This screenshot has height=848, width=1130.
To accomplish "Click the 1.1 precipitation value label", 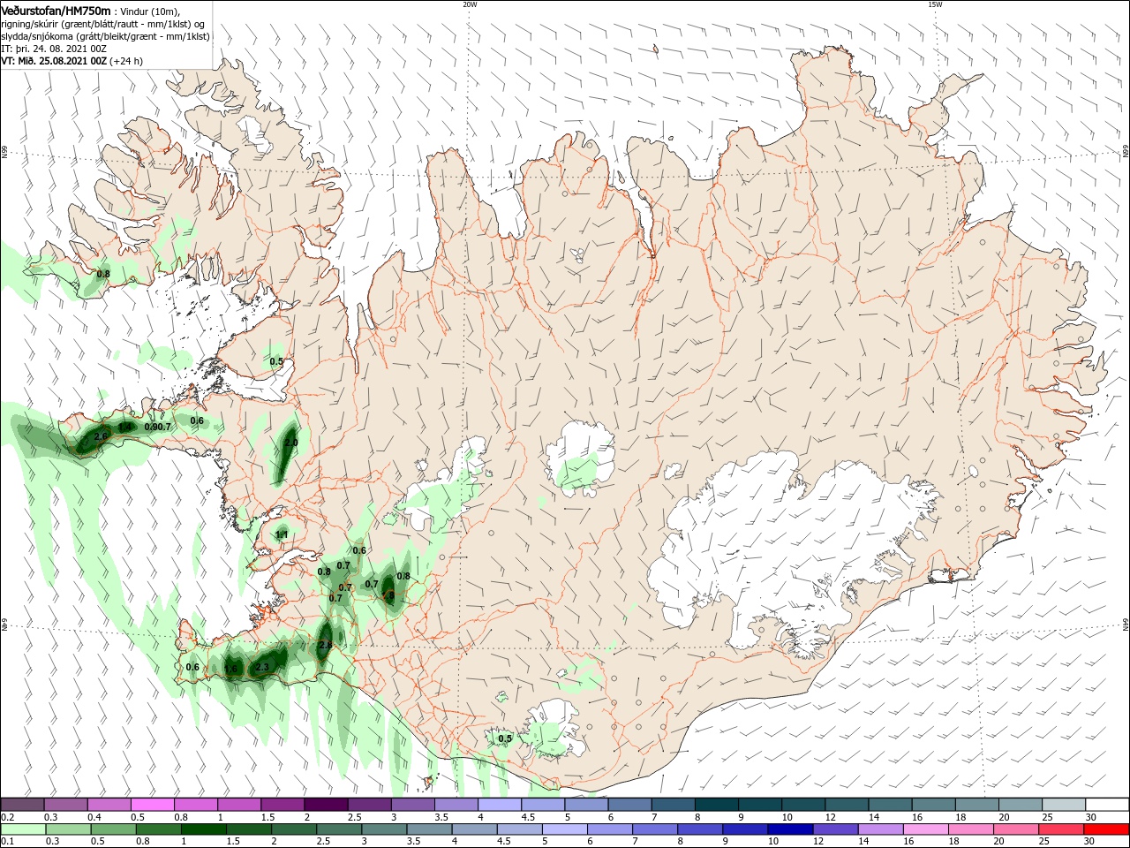I will (x=282, y=534).
